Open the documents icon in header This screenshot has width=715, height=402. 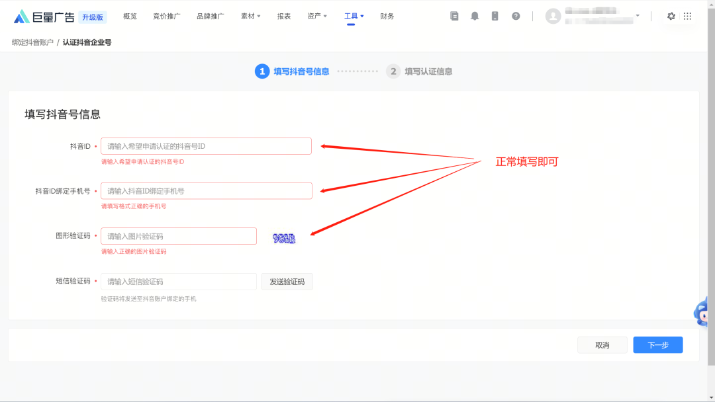pos(454,16)
